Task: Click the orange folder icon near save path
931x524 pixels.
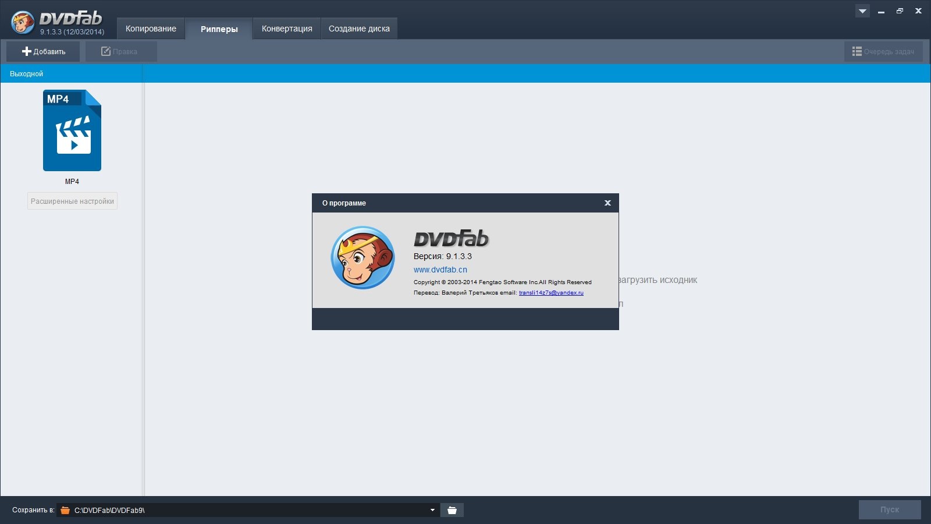Action: 65,511
